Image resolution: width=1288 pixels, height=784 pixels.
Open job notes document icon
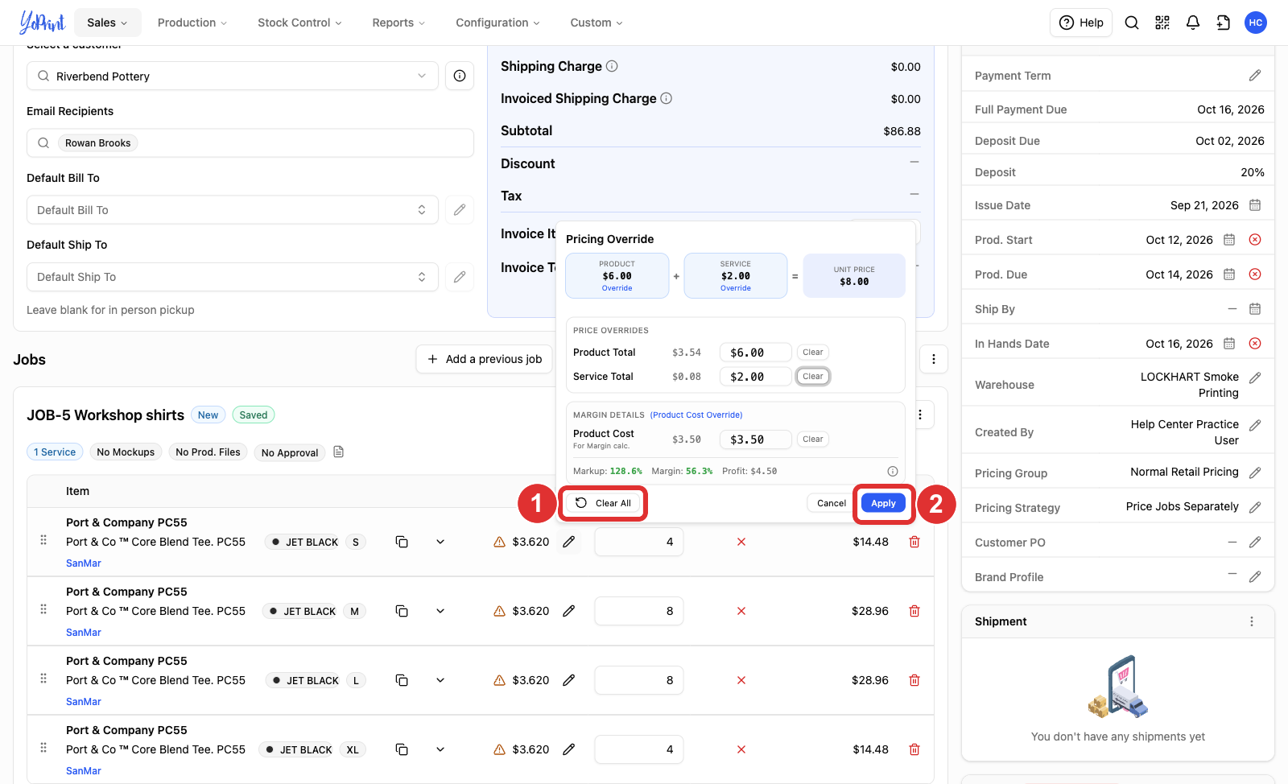click(339, 452)
